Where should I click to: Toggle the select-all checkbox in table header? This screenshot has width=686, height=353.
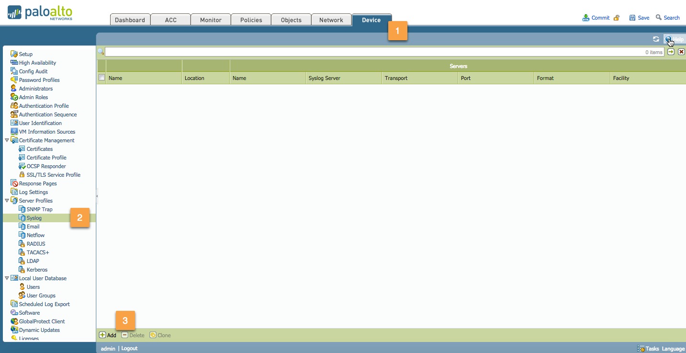click(x=101, y=78)
